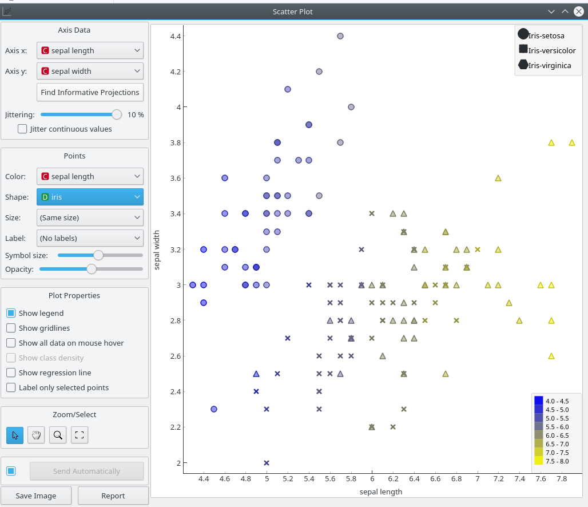Screen dimensions: 588x507
Task: Click Find Informative Projections
Action: [x=90, y=92]
